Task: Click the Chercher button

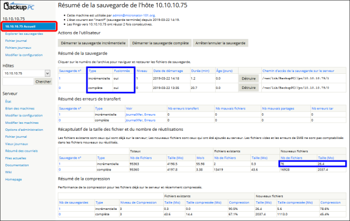Action: (x=43, y=81)
